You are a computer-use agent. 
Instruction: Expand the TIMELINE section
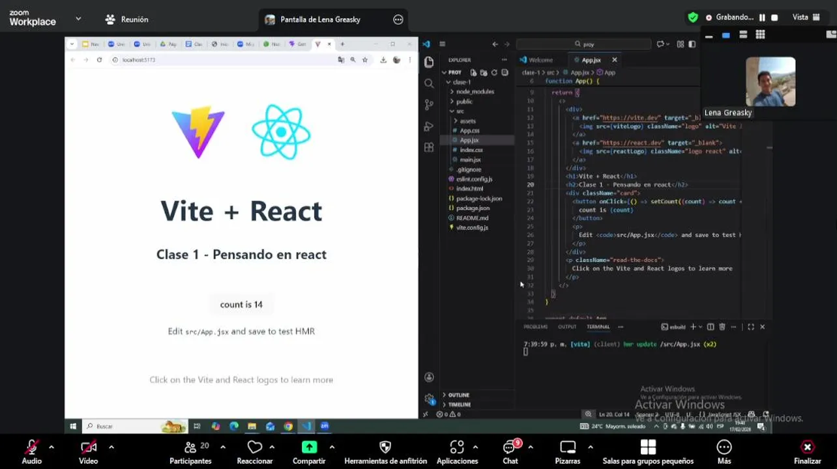pyautogui.click(x=459, y=405)
